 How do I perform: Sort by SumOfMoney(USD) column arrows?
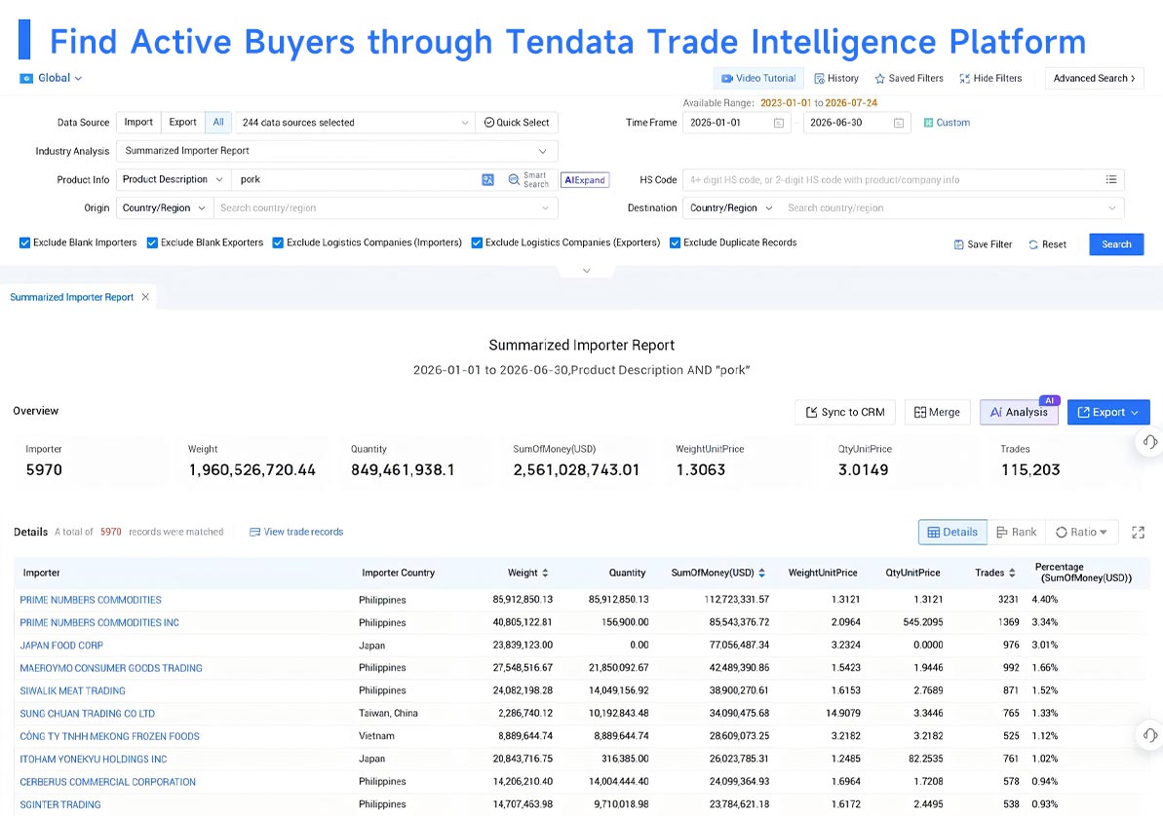(x=761, y=573)
